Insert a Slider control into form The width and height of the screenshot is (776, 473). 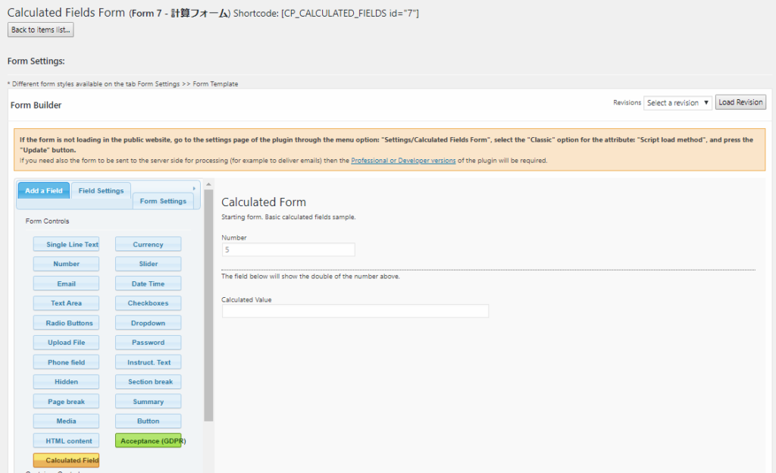(x=148, y=264)
